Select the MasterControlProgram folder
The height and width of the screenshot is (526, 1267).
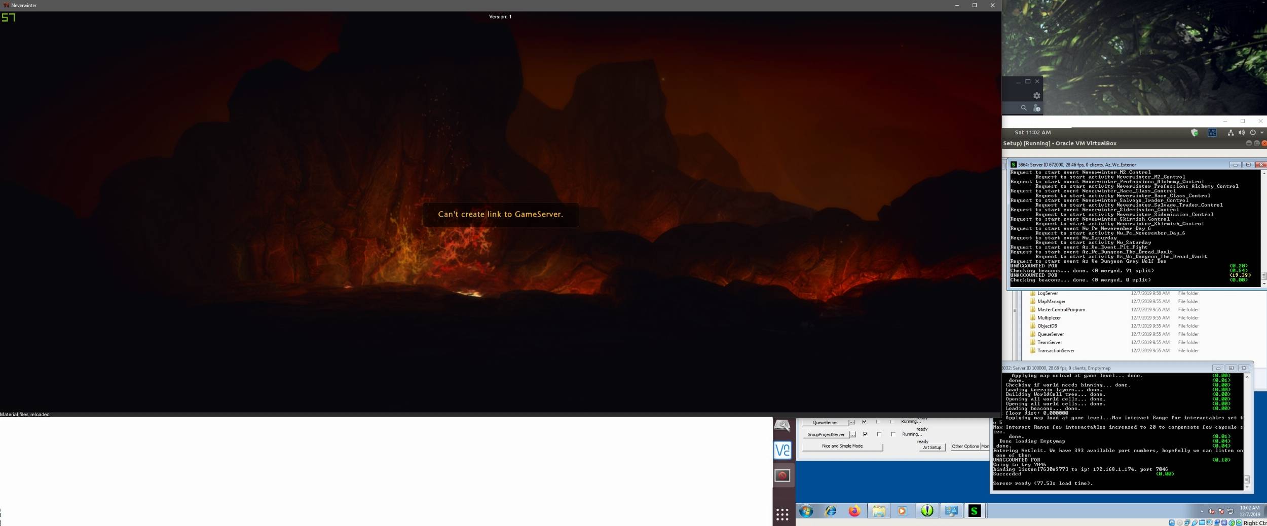pyautogui.click(x=1061, y=309)
